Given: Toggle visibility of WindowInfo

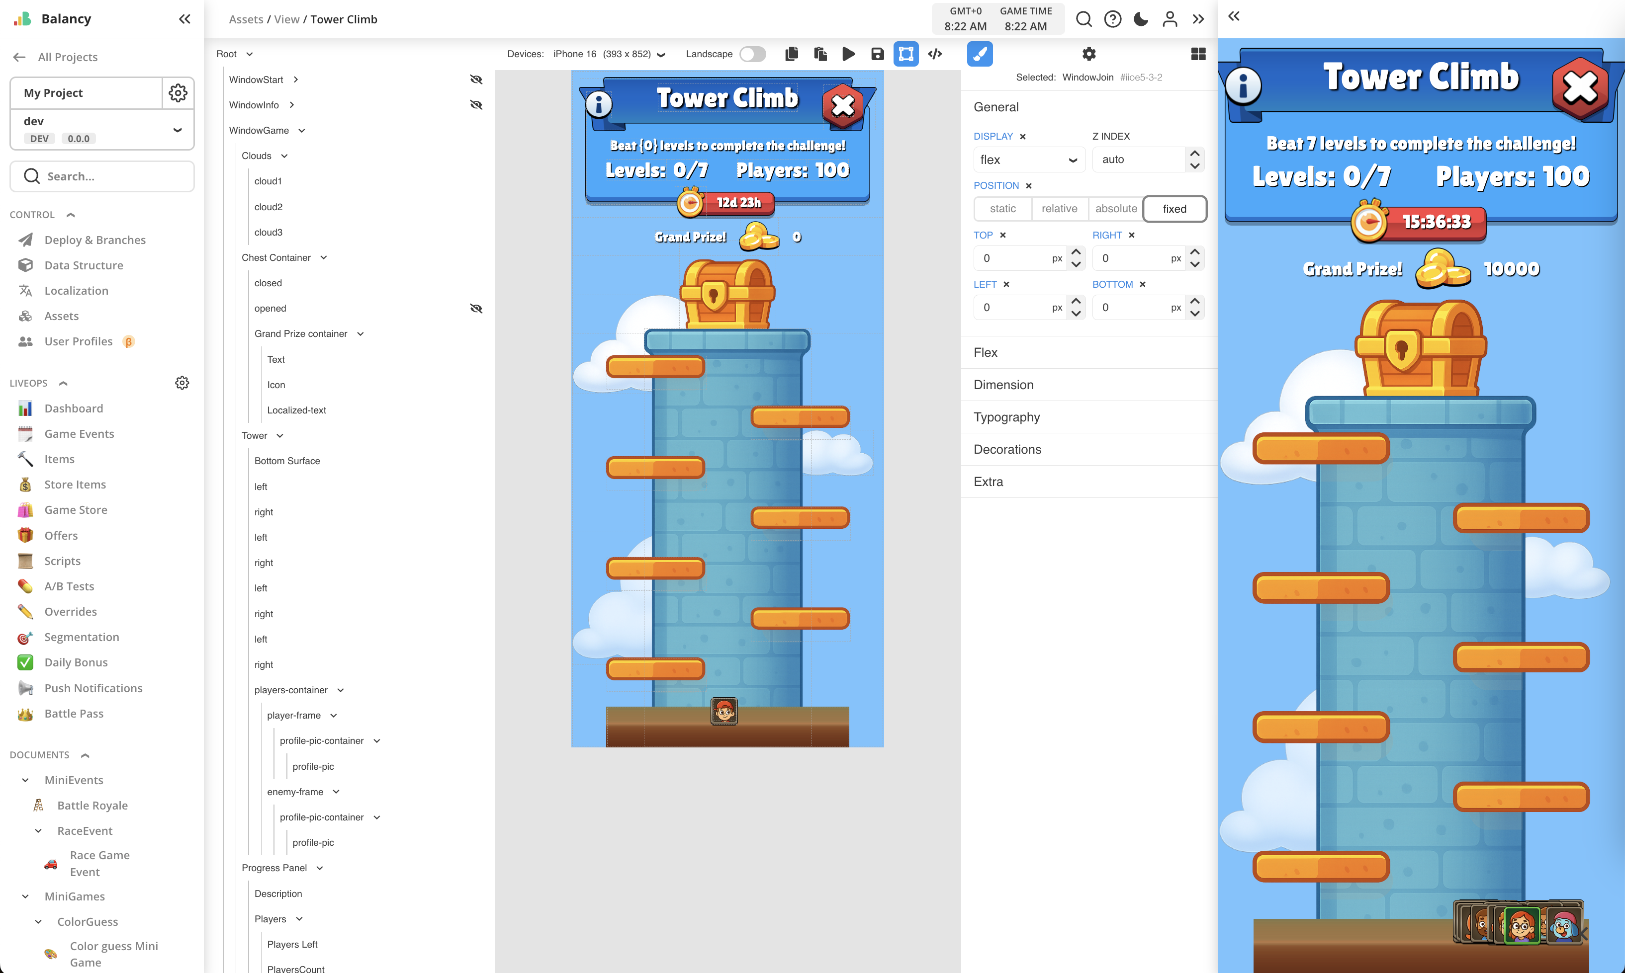Looking at the screenshot, I should point(476,105).
